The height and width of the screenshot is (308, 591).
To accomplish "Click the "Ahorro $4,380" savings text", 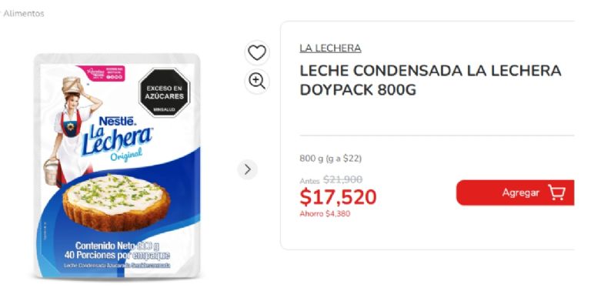I will (x=324, y=214).
